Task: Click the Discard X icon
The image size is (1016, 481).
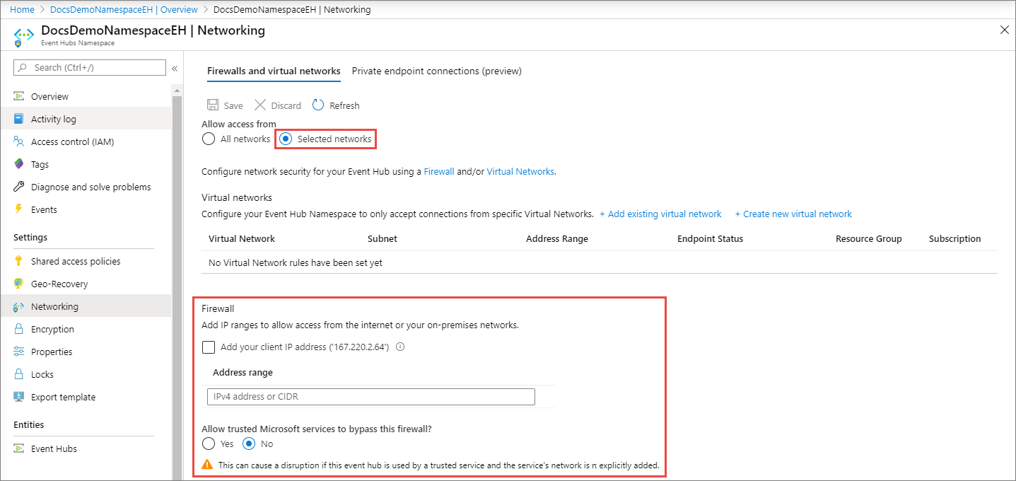Action: (260, 105)
